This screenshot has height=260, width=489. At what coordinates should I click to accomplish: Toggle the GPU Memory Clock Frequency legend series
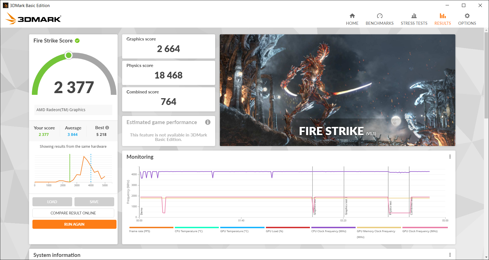tap(379, 233)
